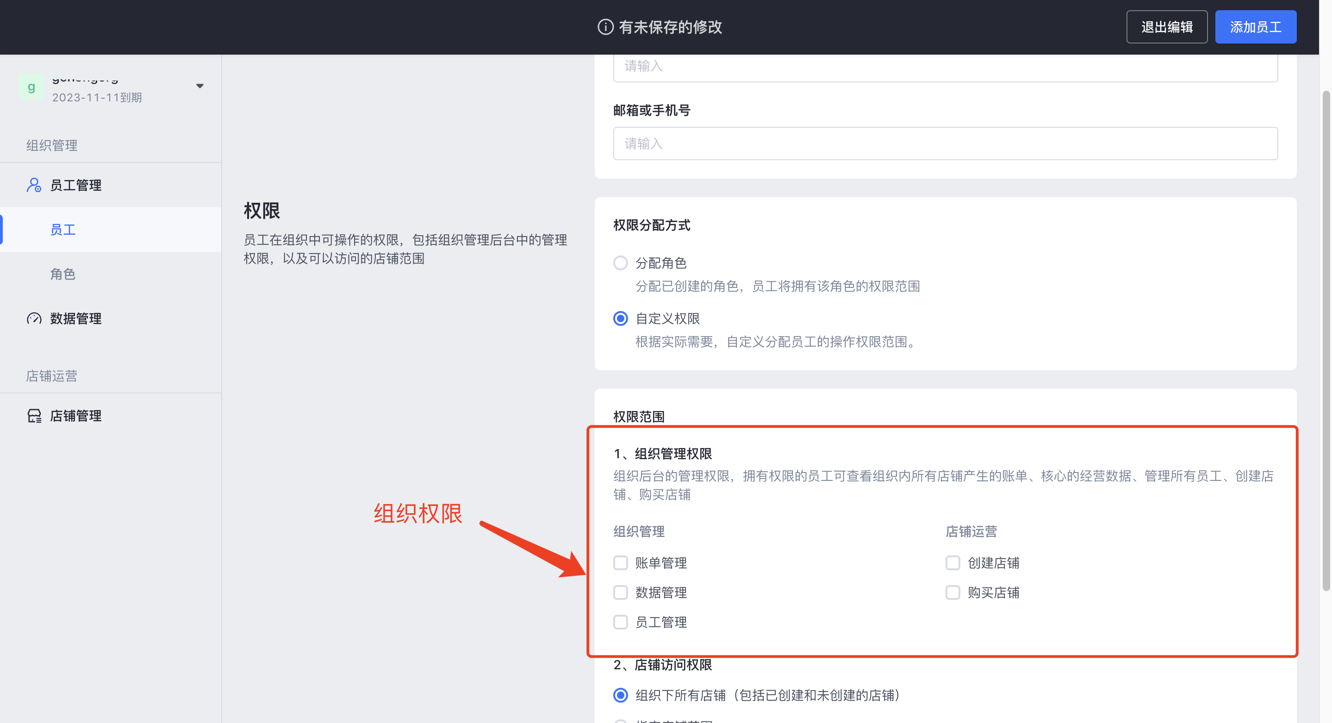Viewport: 1332px width, 723px height.
Task: Select the 自定义权限 radio option
Action: point(621,318)
